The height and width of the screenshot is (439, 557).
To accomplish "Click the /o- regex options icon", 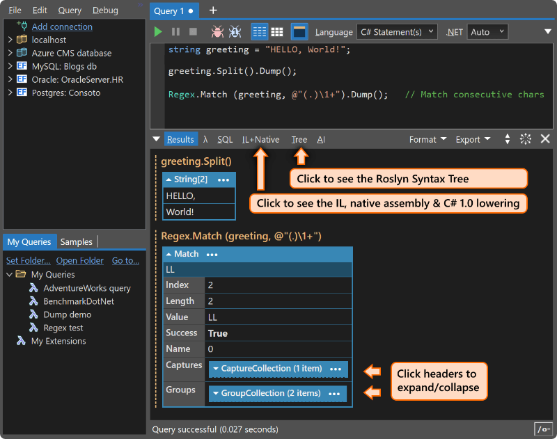I will [543, 429].
